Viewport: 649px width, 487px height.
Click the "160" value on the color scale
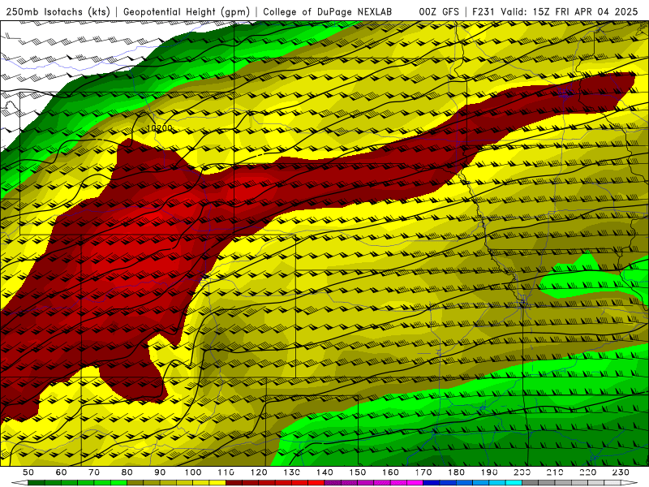tap(390, 472)
